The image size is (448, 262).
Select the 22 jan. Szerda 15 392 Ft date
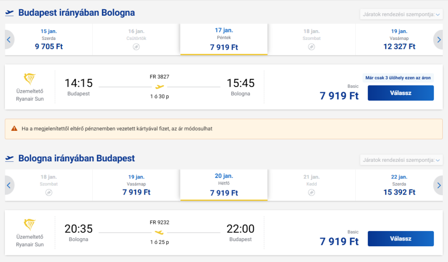399,185
